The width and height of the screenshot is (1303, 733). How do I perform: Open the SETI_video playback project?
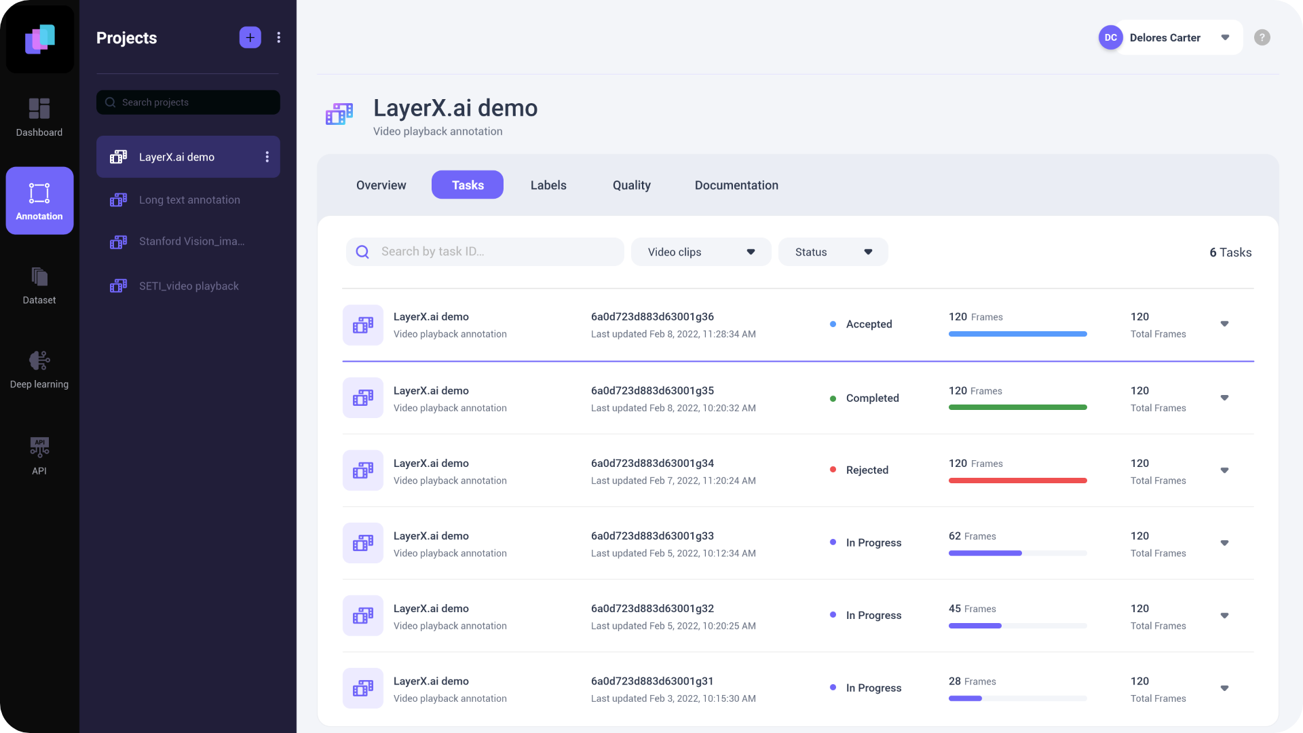point(188,286)
